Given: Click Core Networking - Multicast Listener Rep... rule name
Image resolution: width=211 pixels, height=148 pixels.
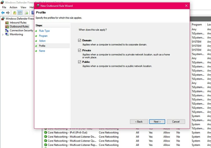Looking at the screenshot, I should (x=72, y=145).
